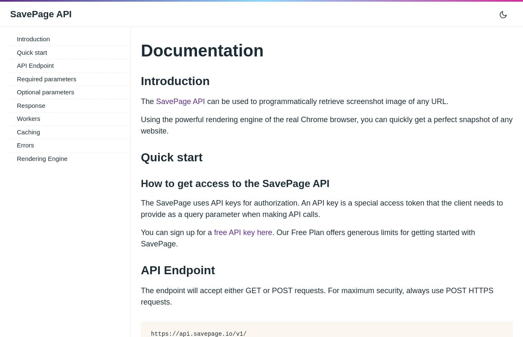
Task: Click the Quick start section heading
Action: pos(172,158)
